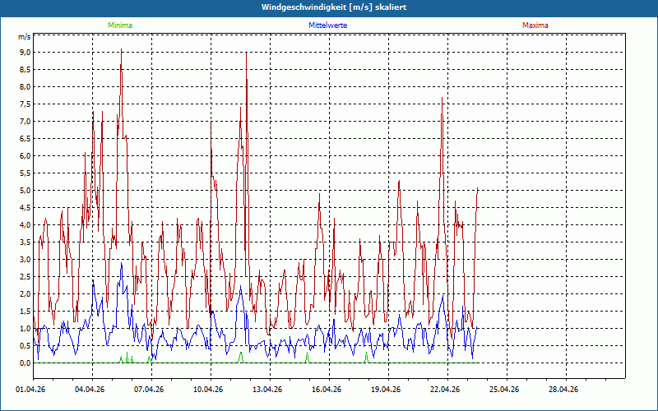
Task: Select the green 'Minima' legend label
Action: [119, 25]
